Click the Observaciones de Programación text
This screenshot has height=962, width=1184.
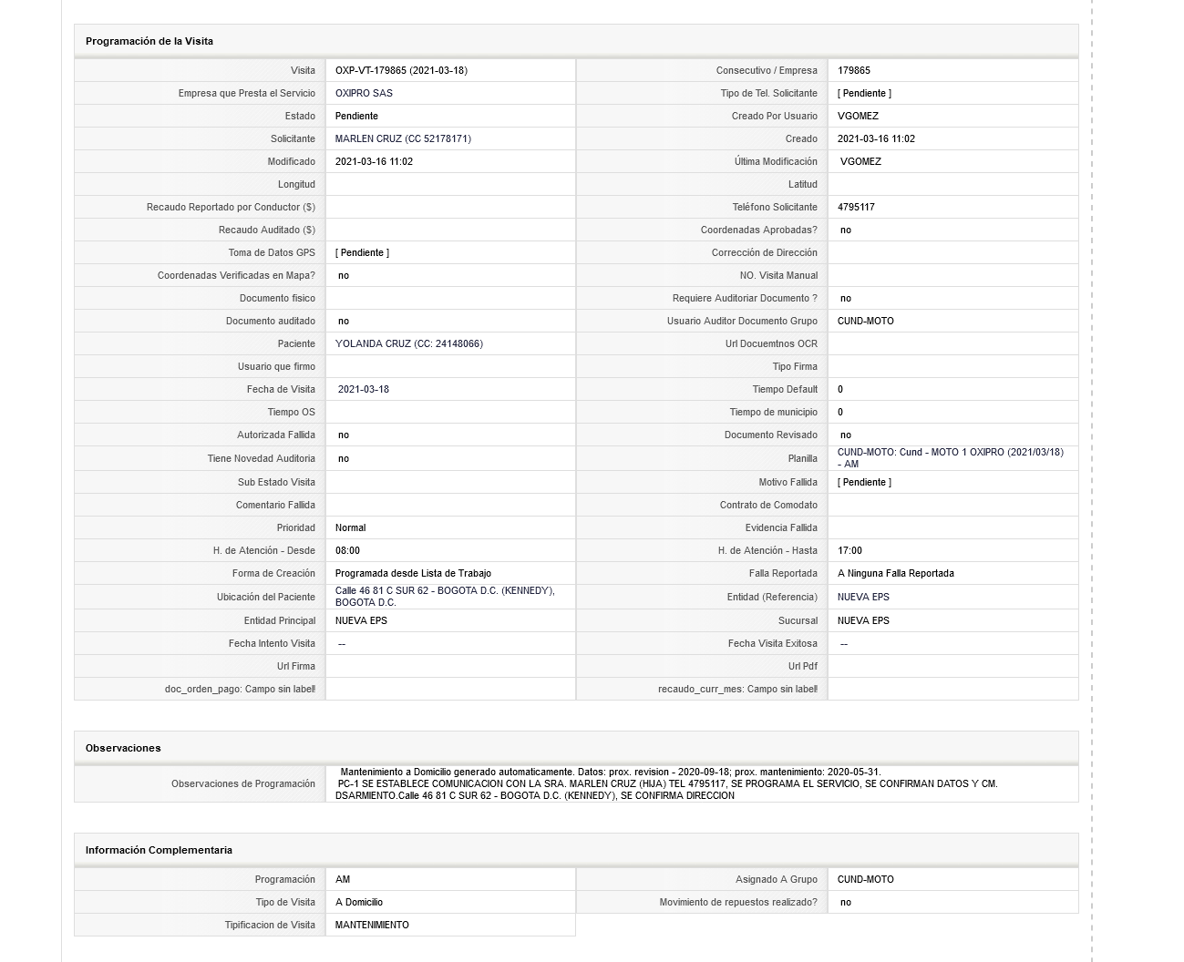point(666,783)
